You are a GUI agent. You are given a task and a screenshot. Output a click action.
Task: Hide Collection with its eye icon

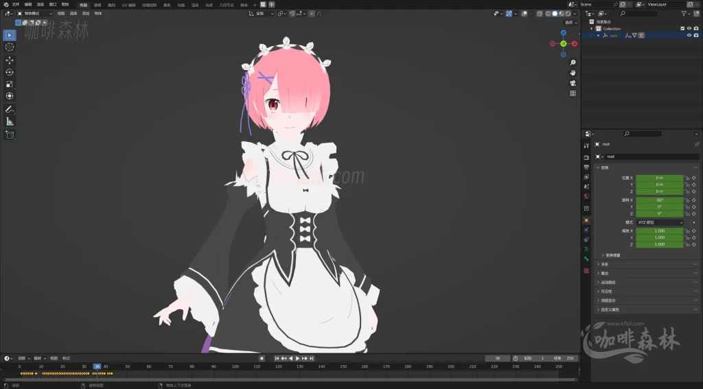click(x=689, y=29)
